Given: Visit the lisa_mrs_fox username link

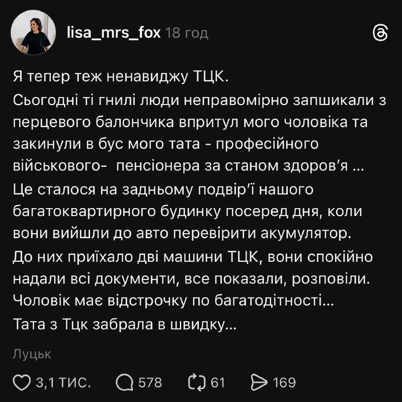Looking at the screenshot, I should click(x=114, y=33).
